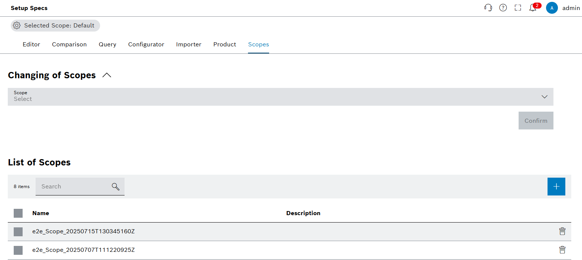Viewport: 582px width, 260px height.
Task: Add a new scope with plus button
Action: (x=556, y=187)
